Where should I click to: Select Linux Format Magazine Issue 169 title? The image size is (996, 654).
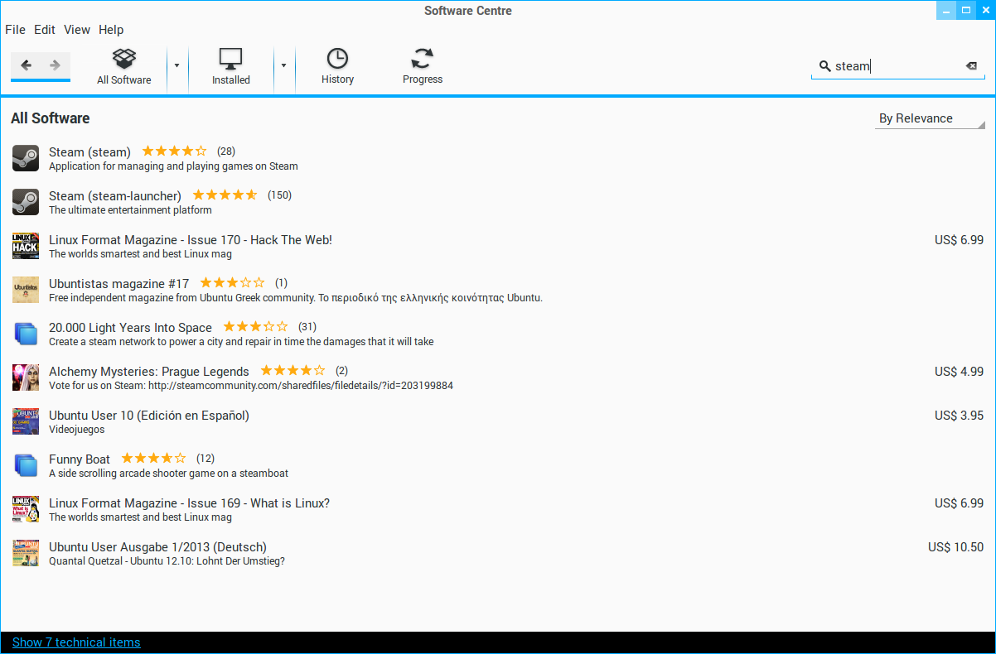click(190, 503)
